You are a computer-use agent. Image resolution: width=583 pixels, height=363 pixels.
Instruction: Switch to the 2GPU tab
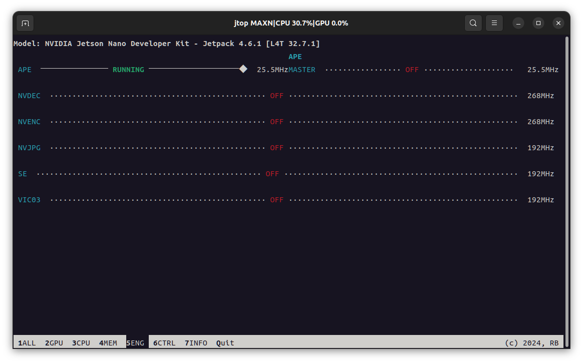(54, 343)
